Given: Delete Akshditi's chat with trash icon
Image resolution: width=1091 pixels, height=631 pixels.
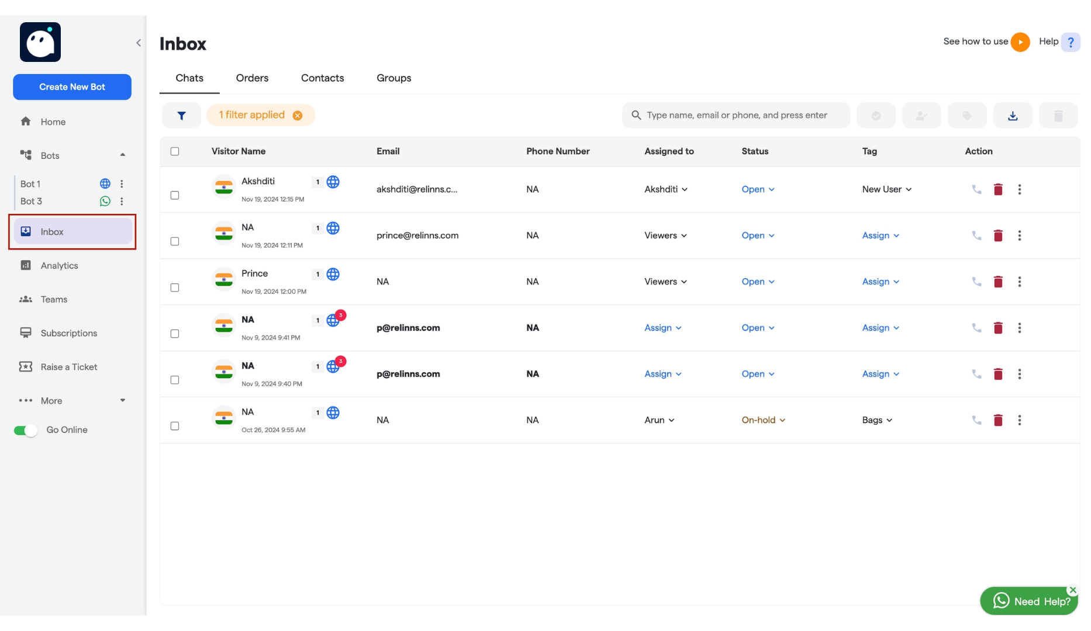Looking at the screenshot, I should [998, 189].
